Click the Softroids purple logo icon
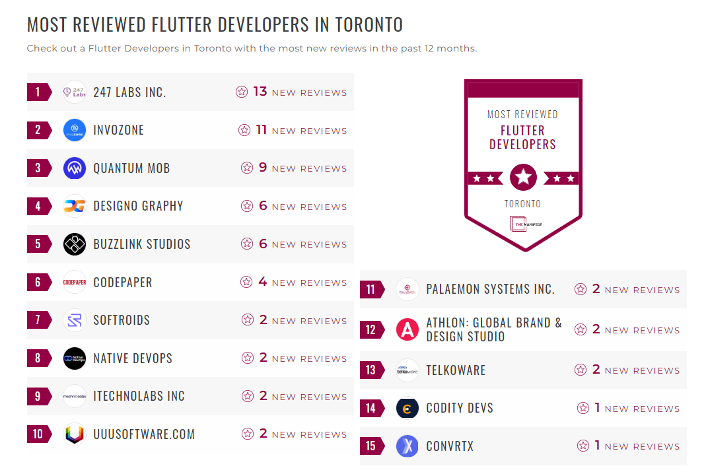The height and width of the screenshot is (476, 708). point(74,320)
